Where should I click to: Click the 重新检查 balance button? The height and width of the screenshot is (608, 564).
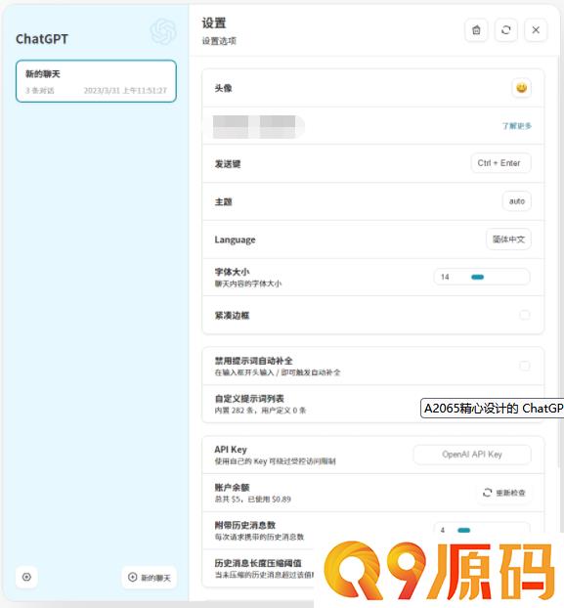503,493
